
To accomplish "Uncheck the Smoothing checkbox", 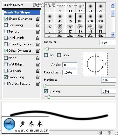I will coord(6,77).
